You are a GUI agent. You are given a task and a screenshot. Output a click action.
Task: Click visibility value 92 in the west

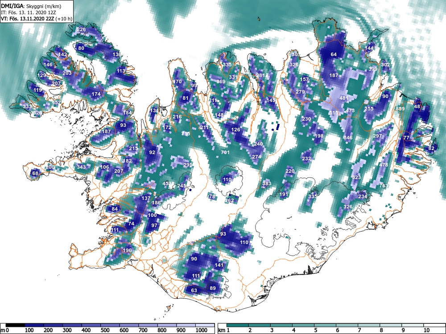click(152, 152)
